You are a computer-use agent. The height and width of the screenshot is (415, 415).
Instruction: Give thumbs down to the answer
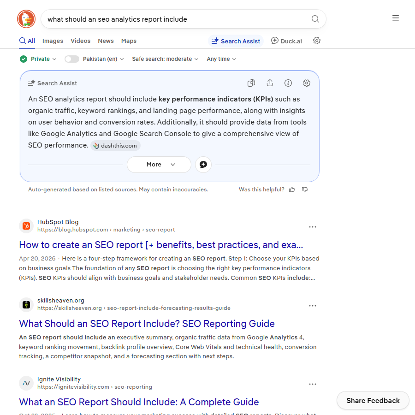pos(305,190)
